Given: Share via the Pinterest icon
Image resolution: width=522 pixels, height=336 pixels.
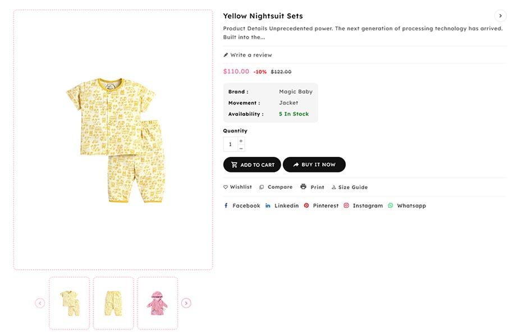Looking at the screenshot, I should pyautogui.click(x=306, y=206).
